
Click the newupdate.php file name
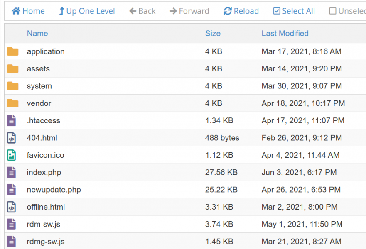(54, 190)
